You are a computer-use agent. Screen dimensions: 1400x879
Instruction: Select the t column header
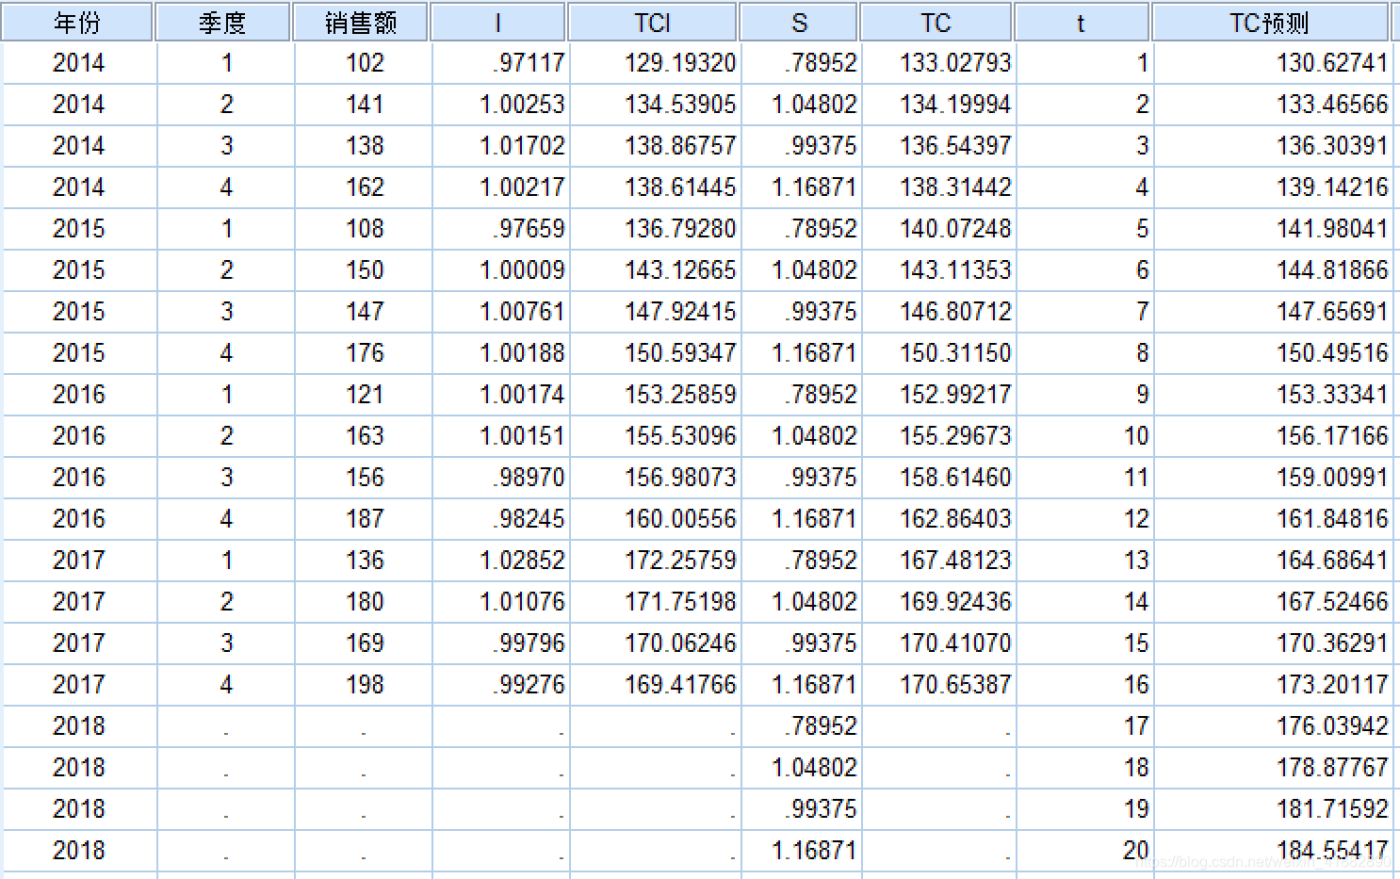1082,22
